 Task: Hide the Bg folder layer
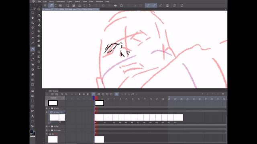(47, 126)
